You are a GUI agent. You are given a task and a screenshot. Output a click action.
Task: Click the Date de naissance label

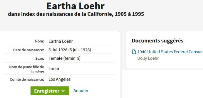pyautogui.click(x=29, y=50)
